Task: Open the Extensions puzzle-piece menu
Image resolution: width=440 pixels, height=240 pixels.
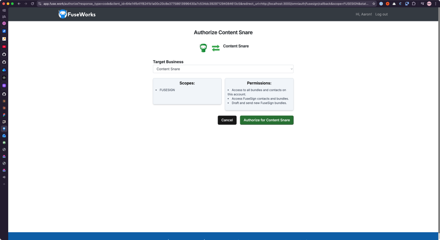Action: (414, 3)
